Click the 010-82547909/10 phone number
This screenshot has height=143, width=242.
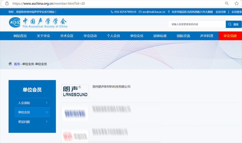[125, 12]
